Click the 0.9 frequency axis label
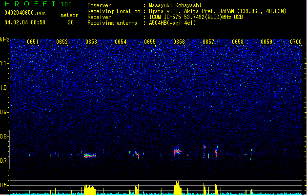This screenshot has width=307, height=195. pyautogui.click(x=4, y=112)
